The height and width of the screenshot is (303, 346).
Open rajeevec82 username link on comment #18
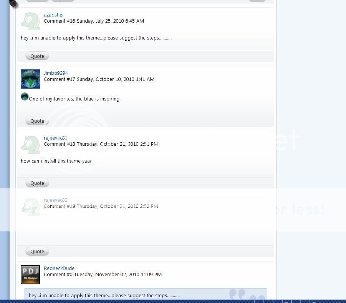coord(56,138)
